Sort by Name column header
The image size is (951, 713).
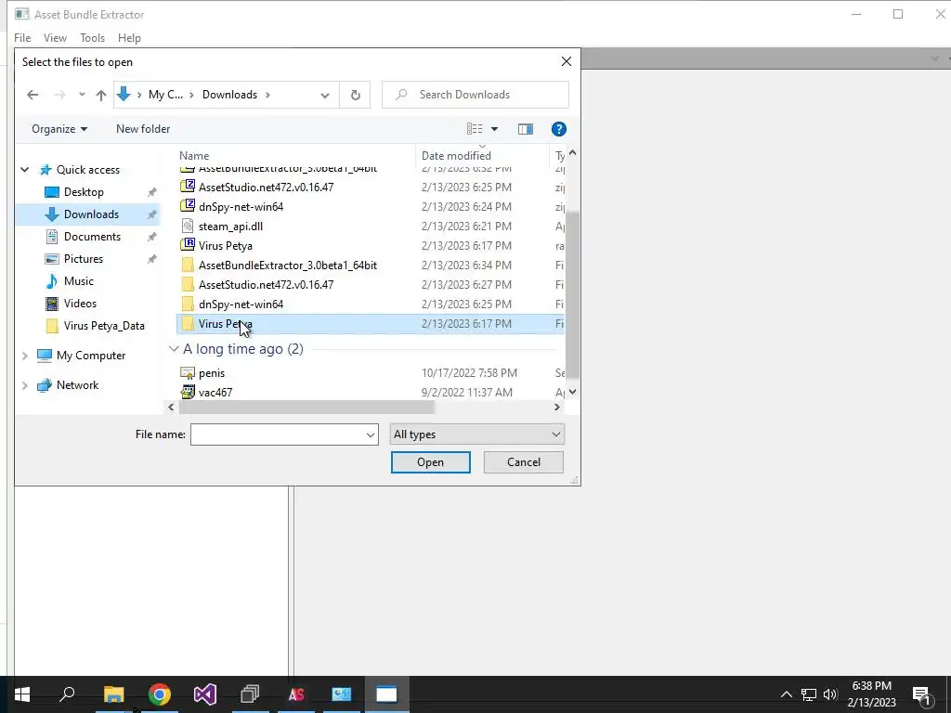coord(194,156)
